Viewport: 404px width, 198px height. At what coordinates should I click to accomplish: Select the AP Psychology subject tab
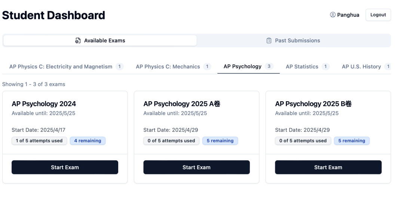(242, 66)
